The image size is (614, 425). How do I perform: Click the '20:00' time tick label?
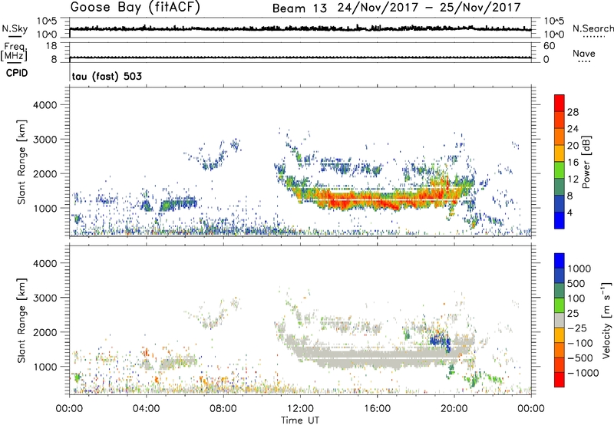pos(454,409)
